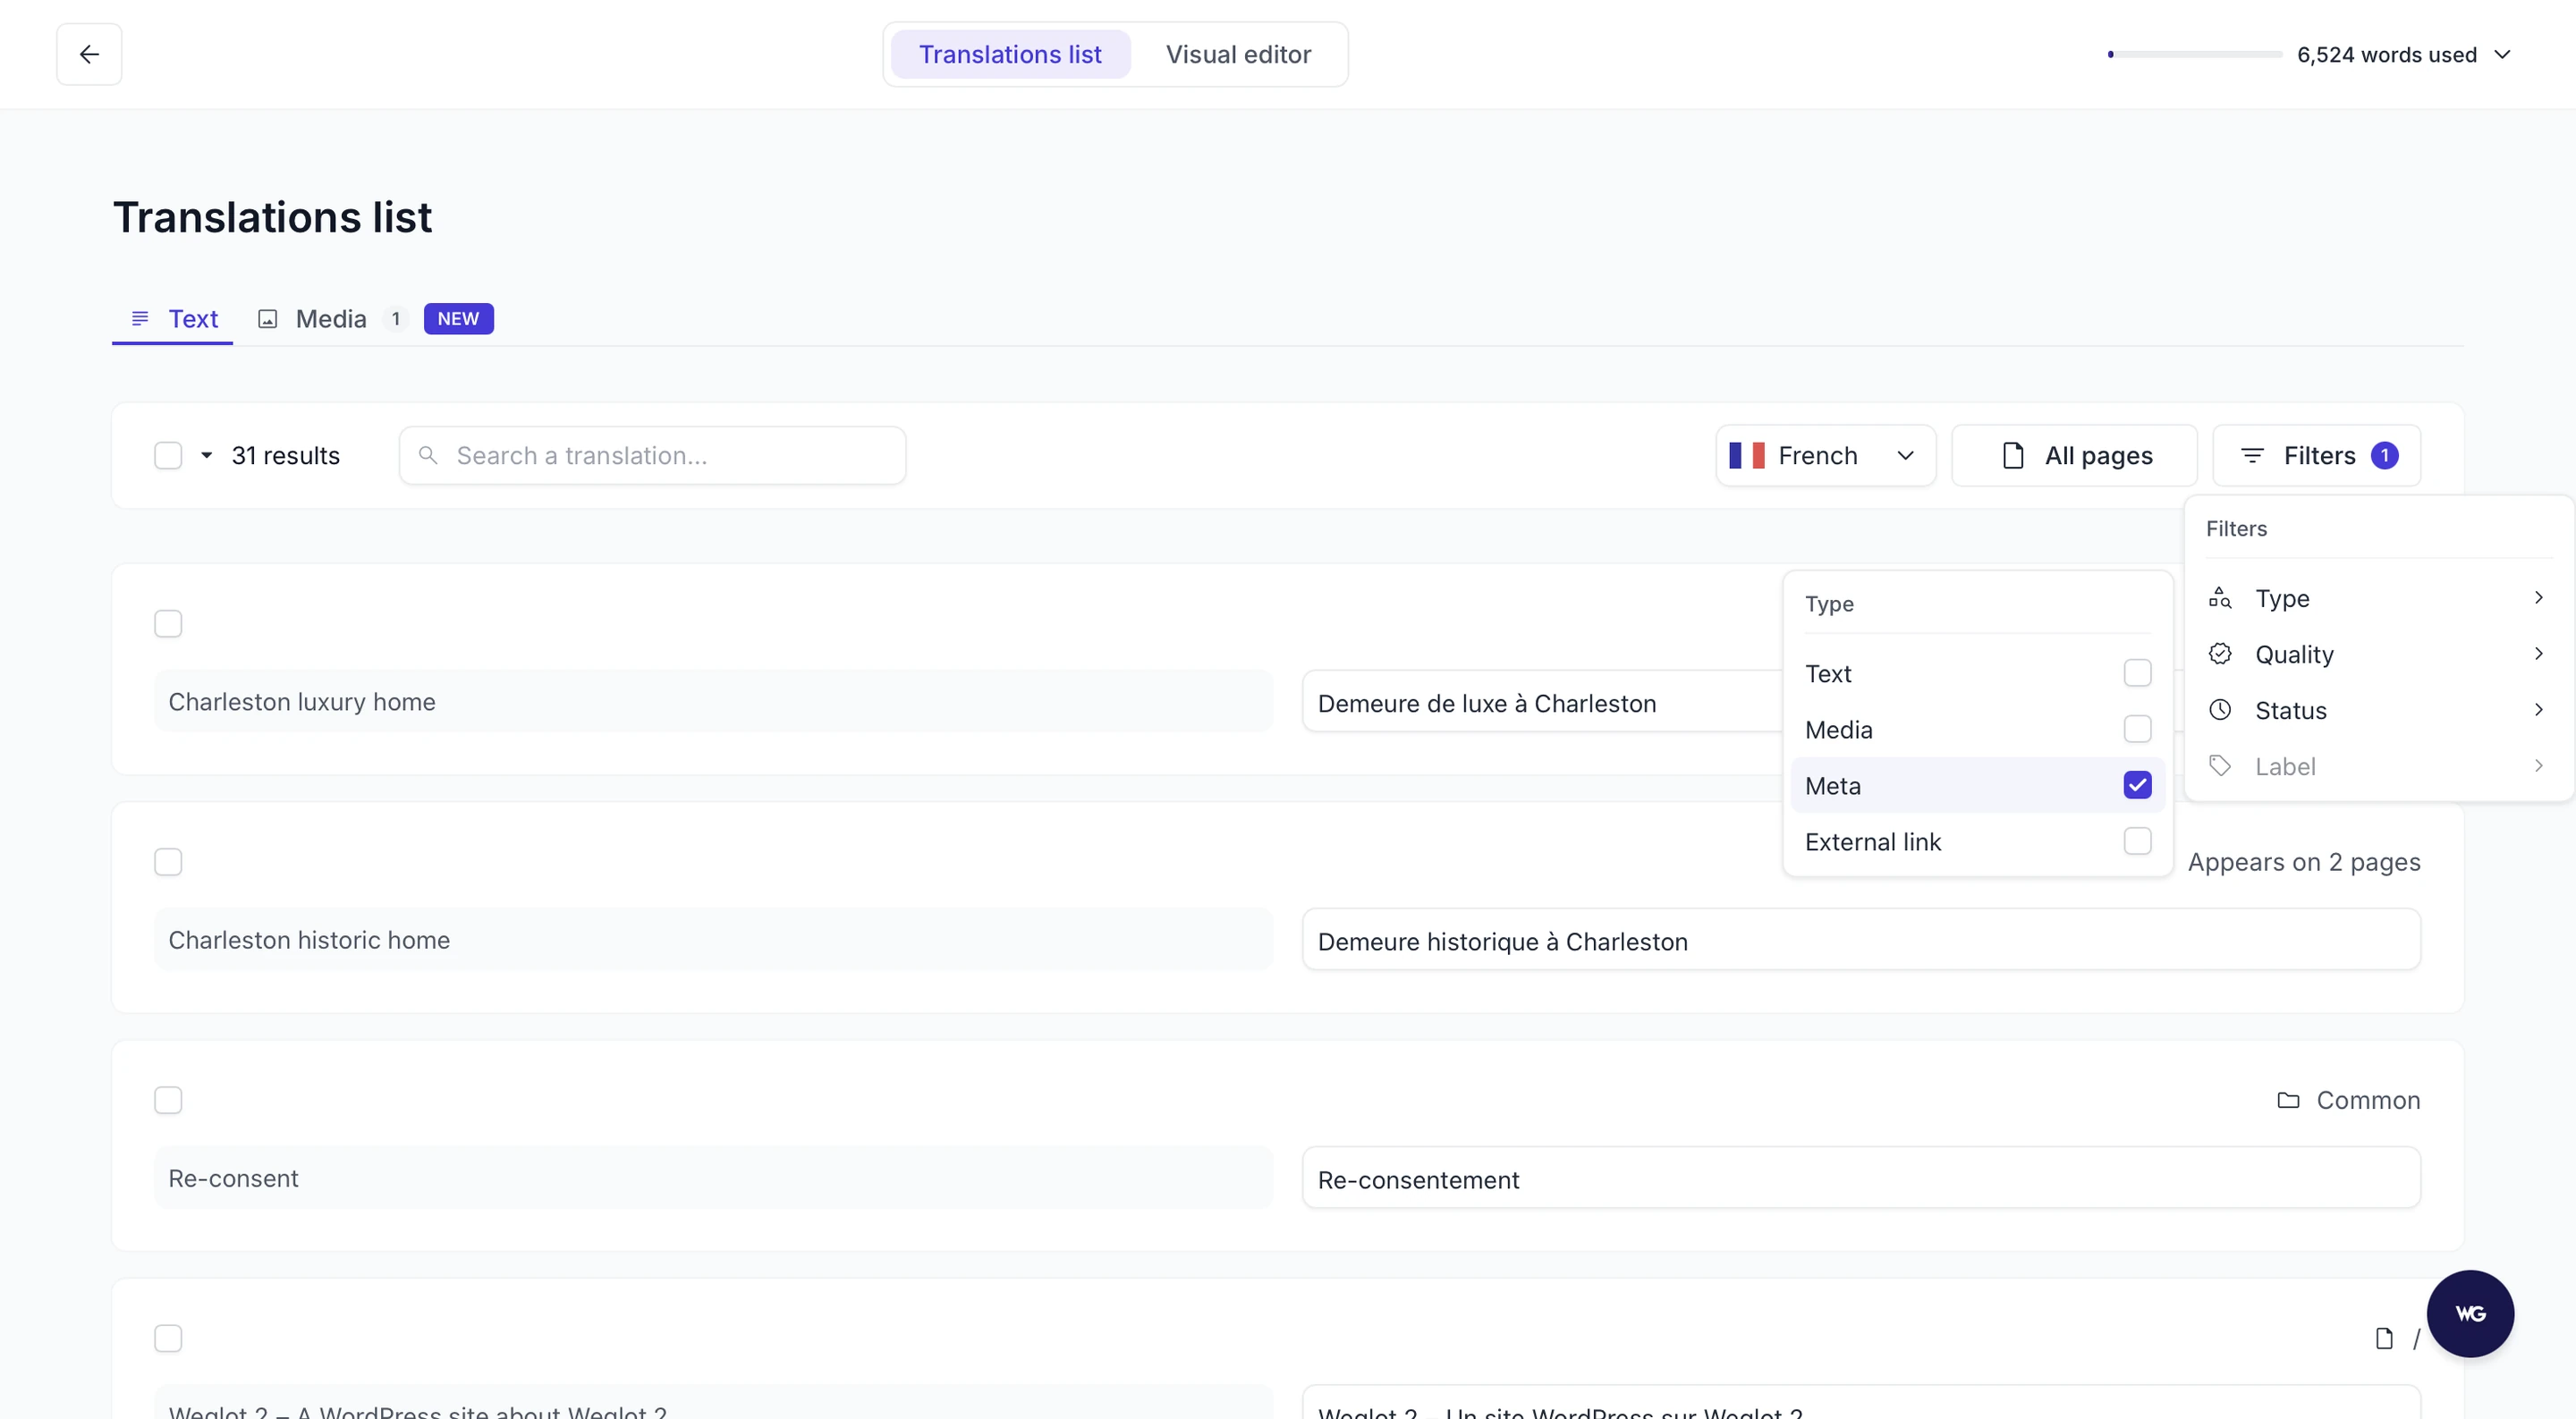Click the Label tag icon
The width and height of the screenshot is (2576, 1419).
pos(2220,765)
